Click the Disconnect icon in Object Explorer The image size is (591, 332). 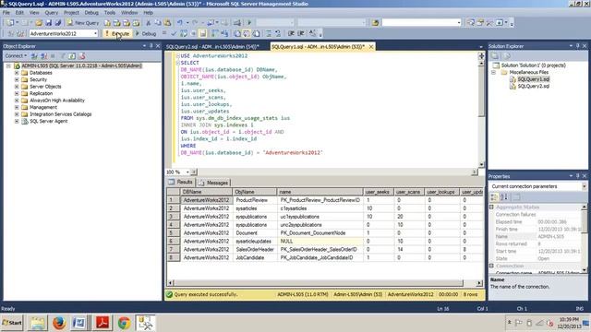click(44, 56)
